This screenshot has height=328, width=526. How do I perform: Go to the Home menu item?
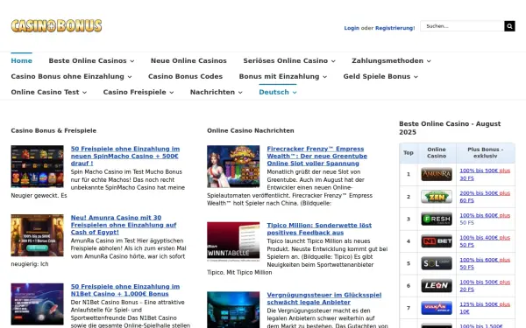tap(21, 60)
